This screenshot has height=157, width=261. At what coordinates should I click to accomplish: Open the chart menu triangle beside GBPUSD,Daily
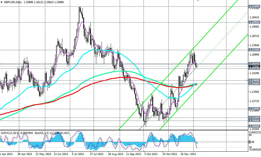pyautogui.click(x=1, y=2)
